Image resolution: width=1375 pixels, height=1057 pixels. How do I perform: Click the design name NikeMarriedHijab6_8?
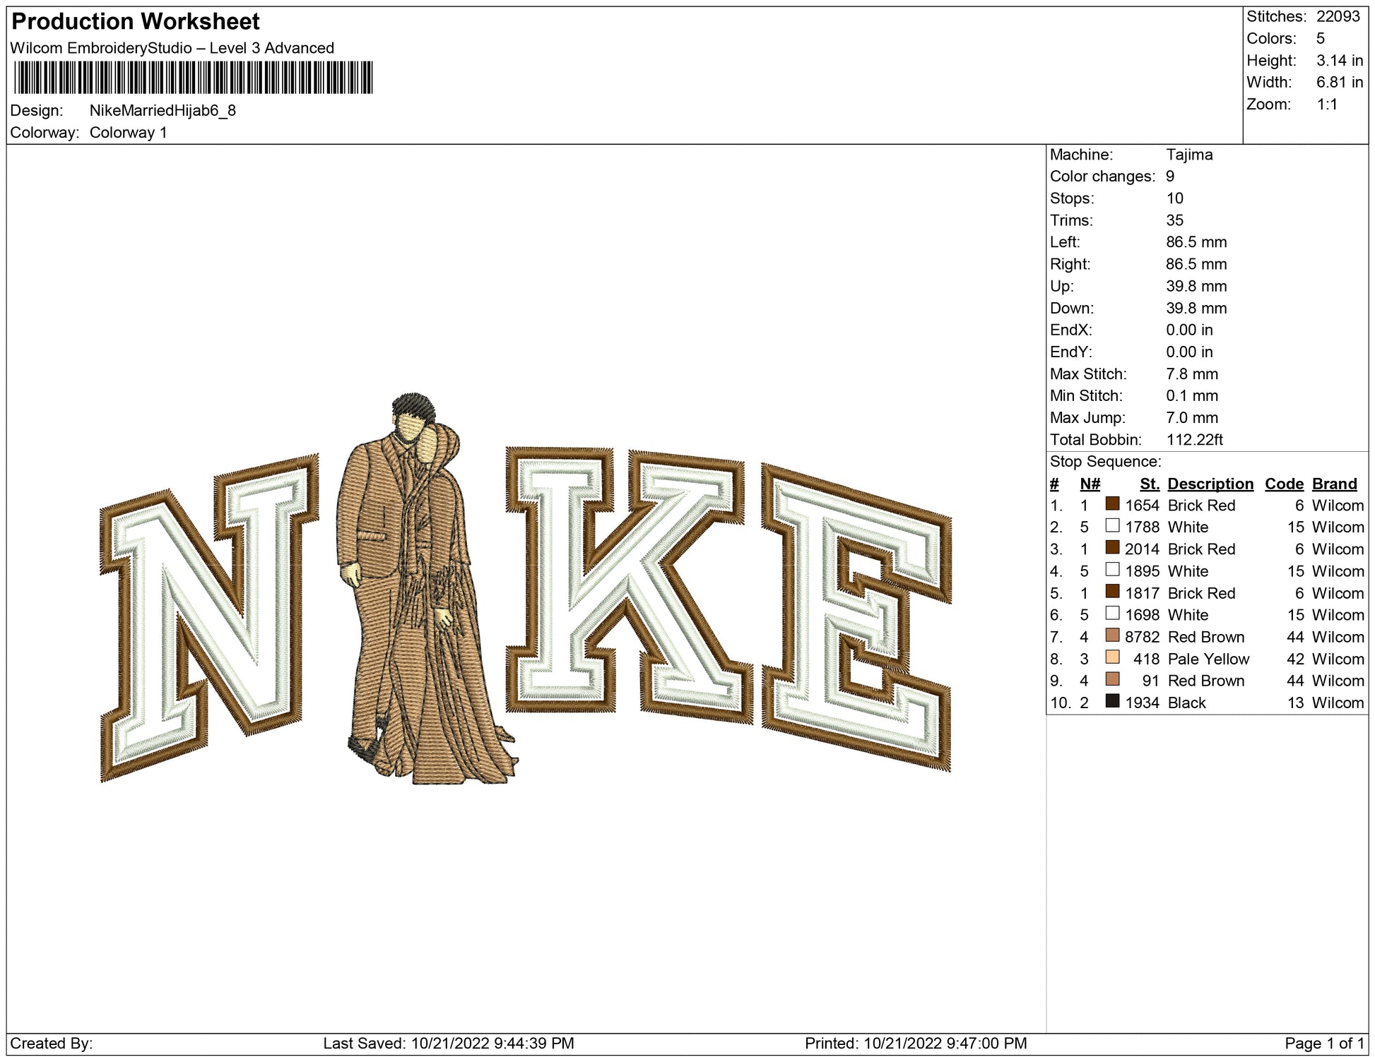click(163, 111)
